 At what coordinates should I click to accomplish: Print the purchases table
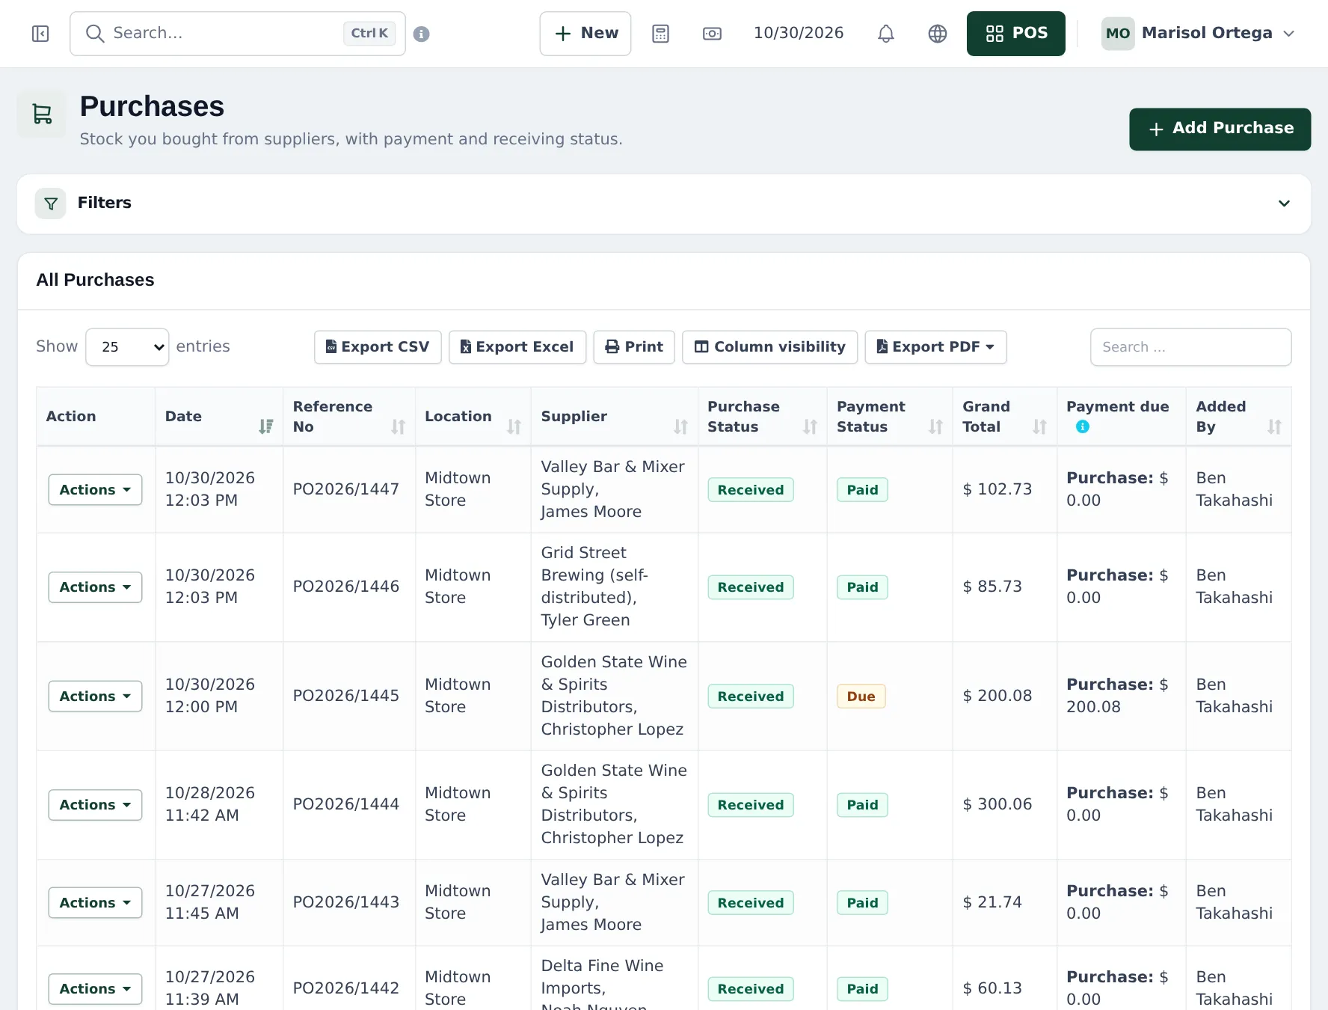[634, 347]
